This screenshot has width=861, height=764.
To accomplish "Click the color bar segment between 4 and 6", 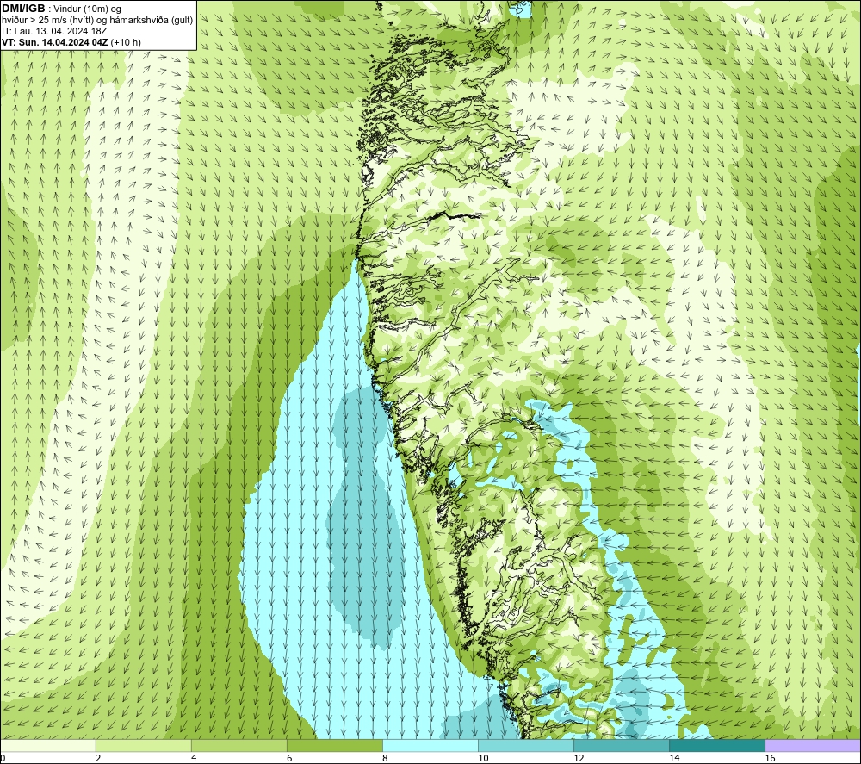I will pyautogui.click(x=238, y=746).
